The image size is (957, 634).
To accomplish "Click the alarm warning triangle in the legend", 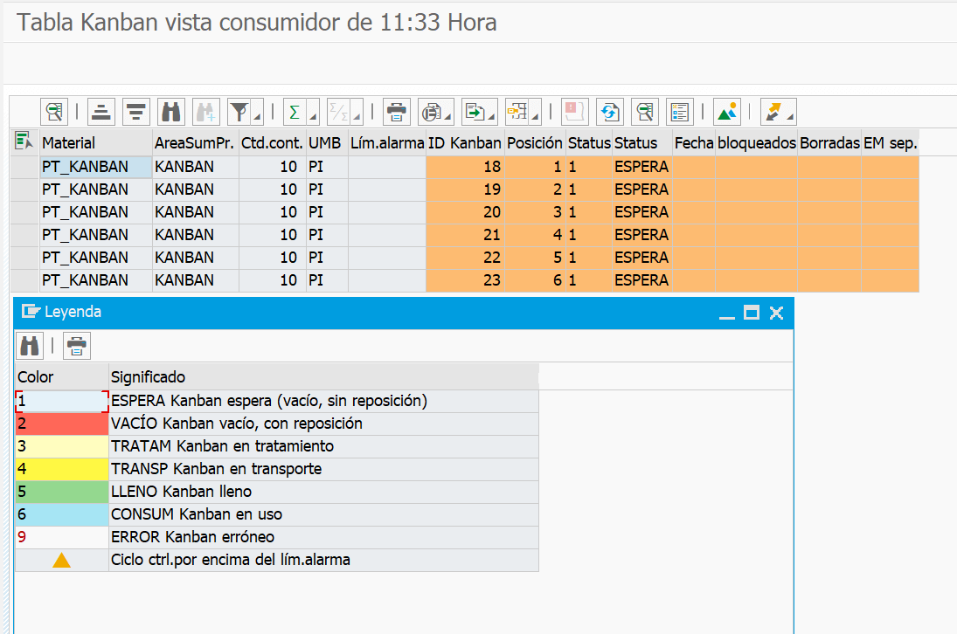I will (59, 560).
